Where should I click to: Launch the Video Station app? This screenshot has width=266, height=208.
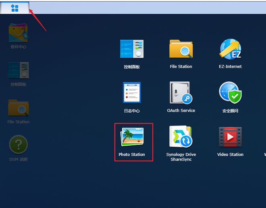coord(230,137)
